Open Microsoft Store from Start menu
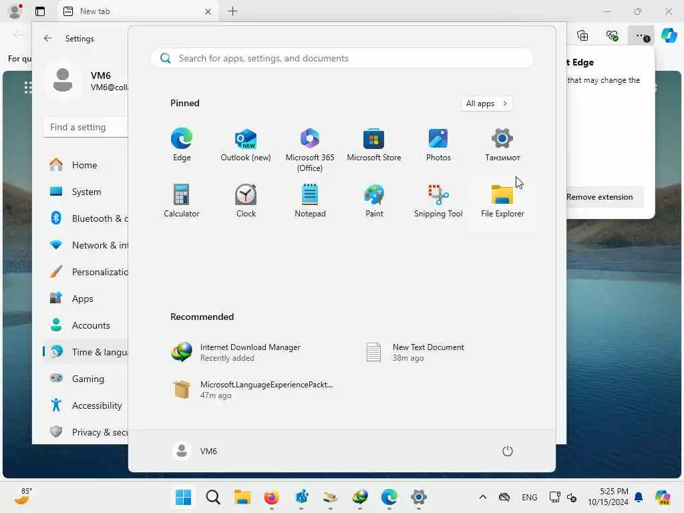The width and height of the screenshot is (684, 513). coord(374,145)
